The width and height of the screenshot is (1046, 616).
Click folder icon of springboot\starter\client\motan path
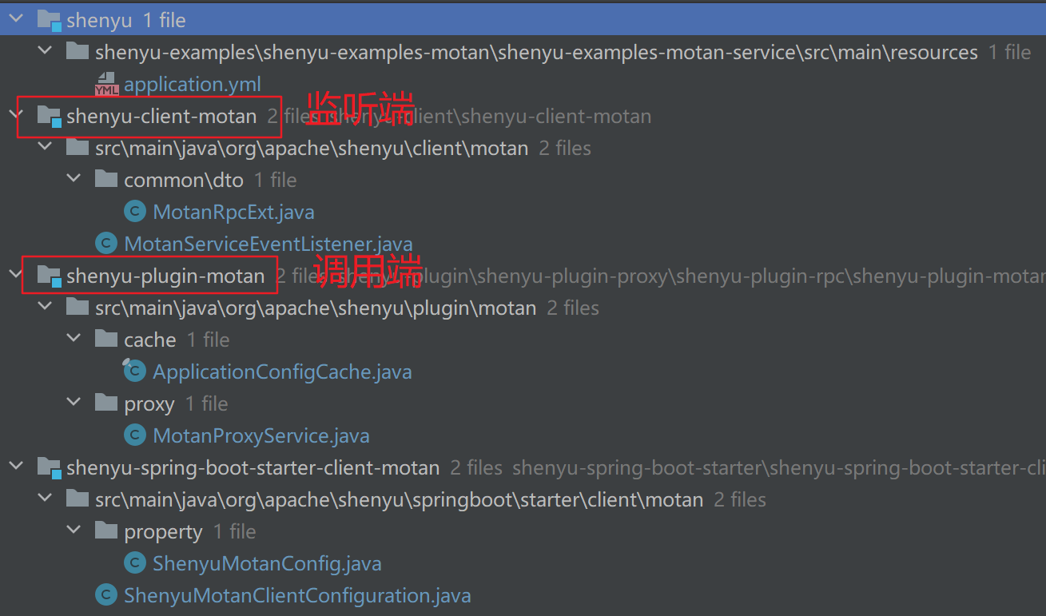coord(78,499)
